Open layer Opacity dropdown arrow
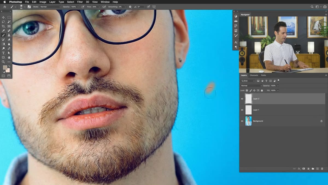328x185 pixels. click(x=278, y=86)
